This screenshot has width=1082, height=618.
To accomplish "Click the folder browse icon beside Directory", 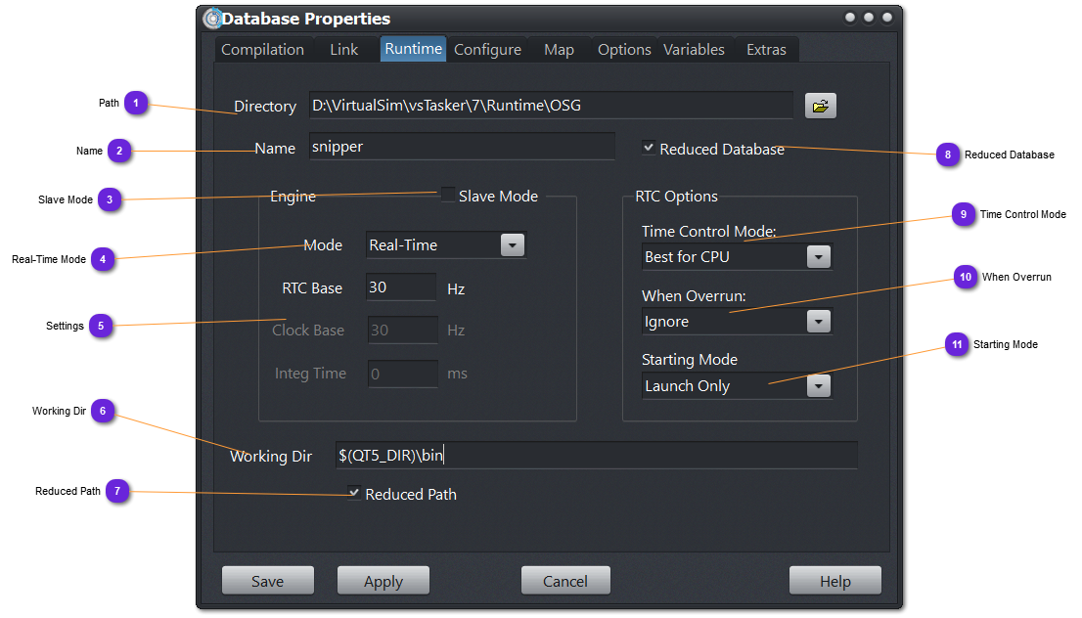I will (x=820, y=106).
